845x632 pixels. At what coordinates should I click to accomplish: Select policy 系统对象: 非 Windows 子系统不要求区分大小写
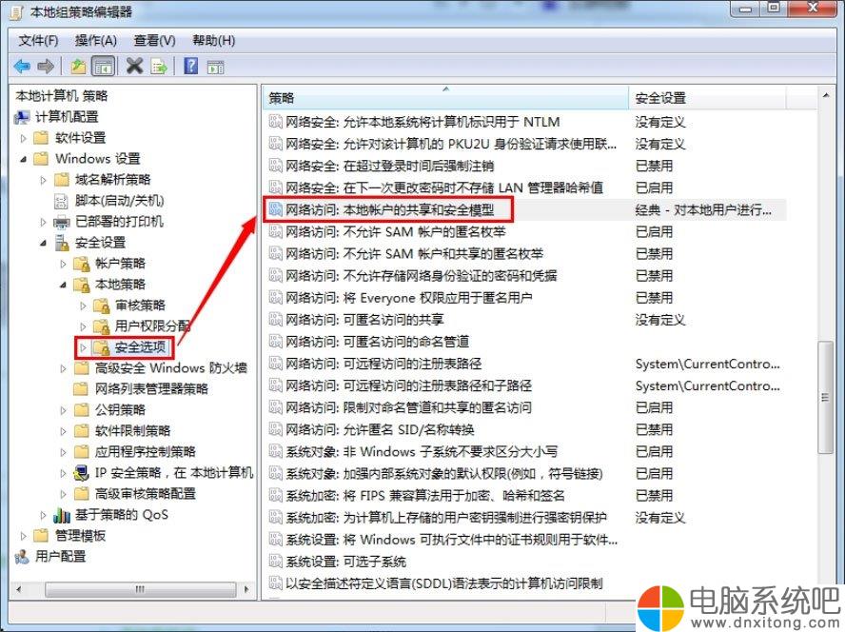(422, 451)
